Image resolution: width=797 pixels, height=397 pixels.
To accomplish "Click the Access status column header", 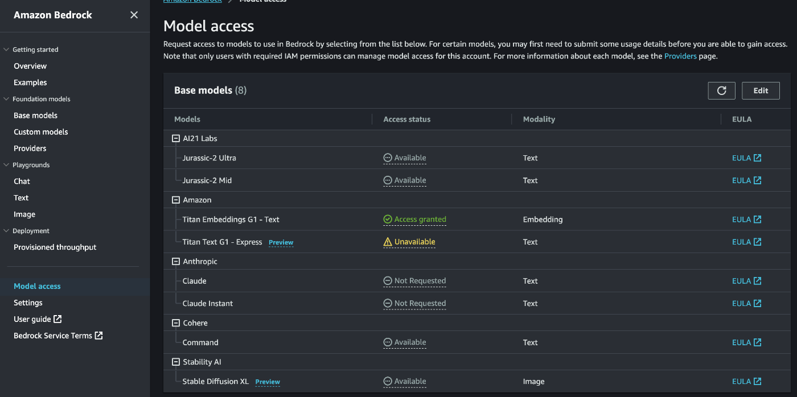I will [407, 119].
